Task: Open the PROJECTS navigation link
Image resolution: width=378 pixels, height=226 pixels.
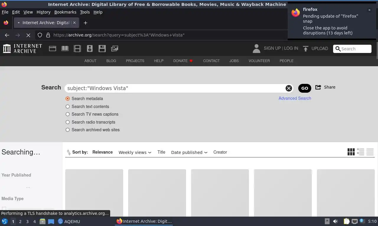Action: coord(135,61)
